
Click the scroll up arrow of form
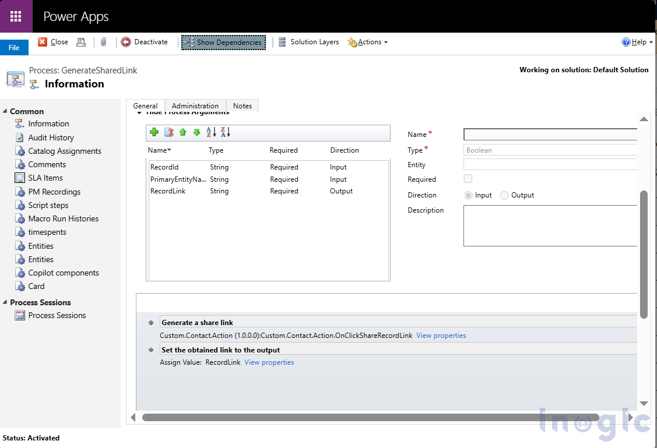(644, 119)
